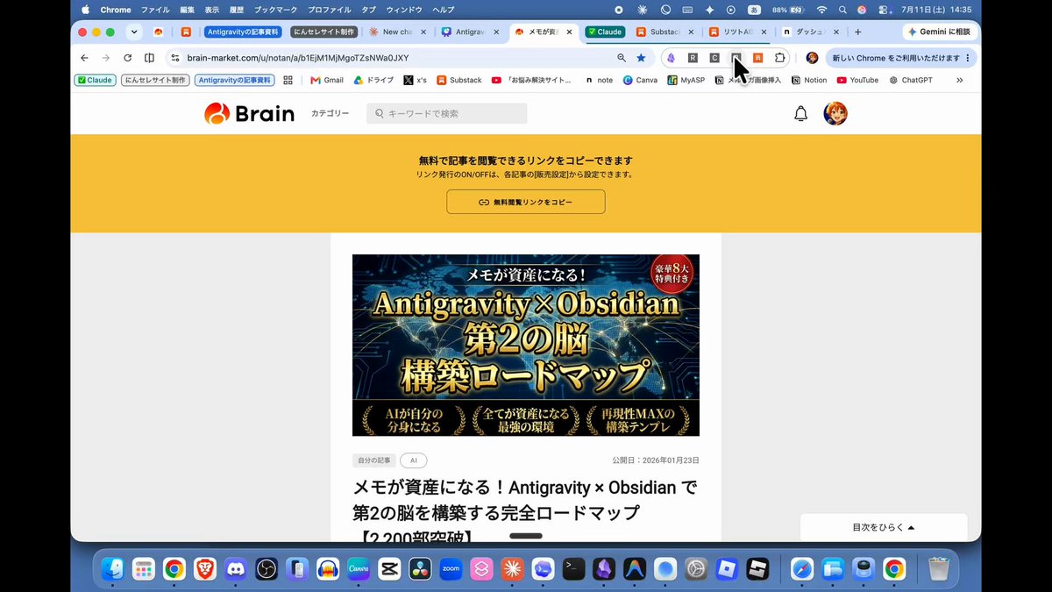The image size is (1052, 592).
Task: Click the AI tag under the banner
Action: (x=414, y=460)
